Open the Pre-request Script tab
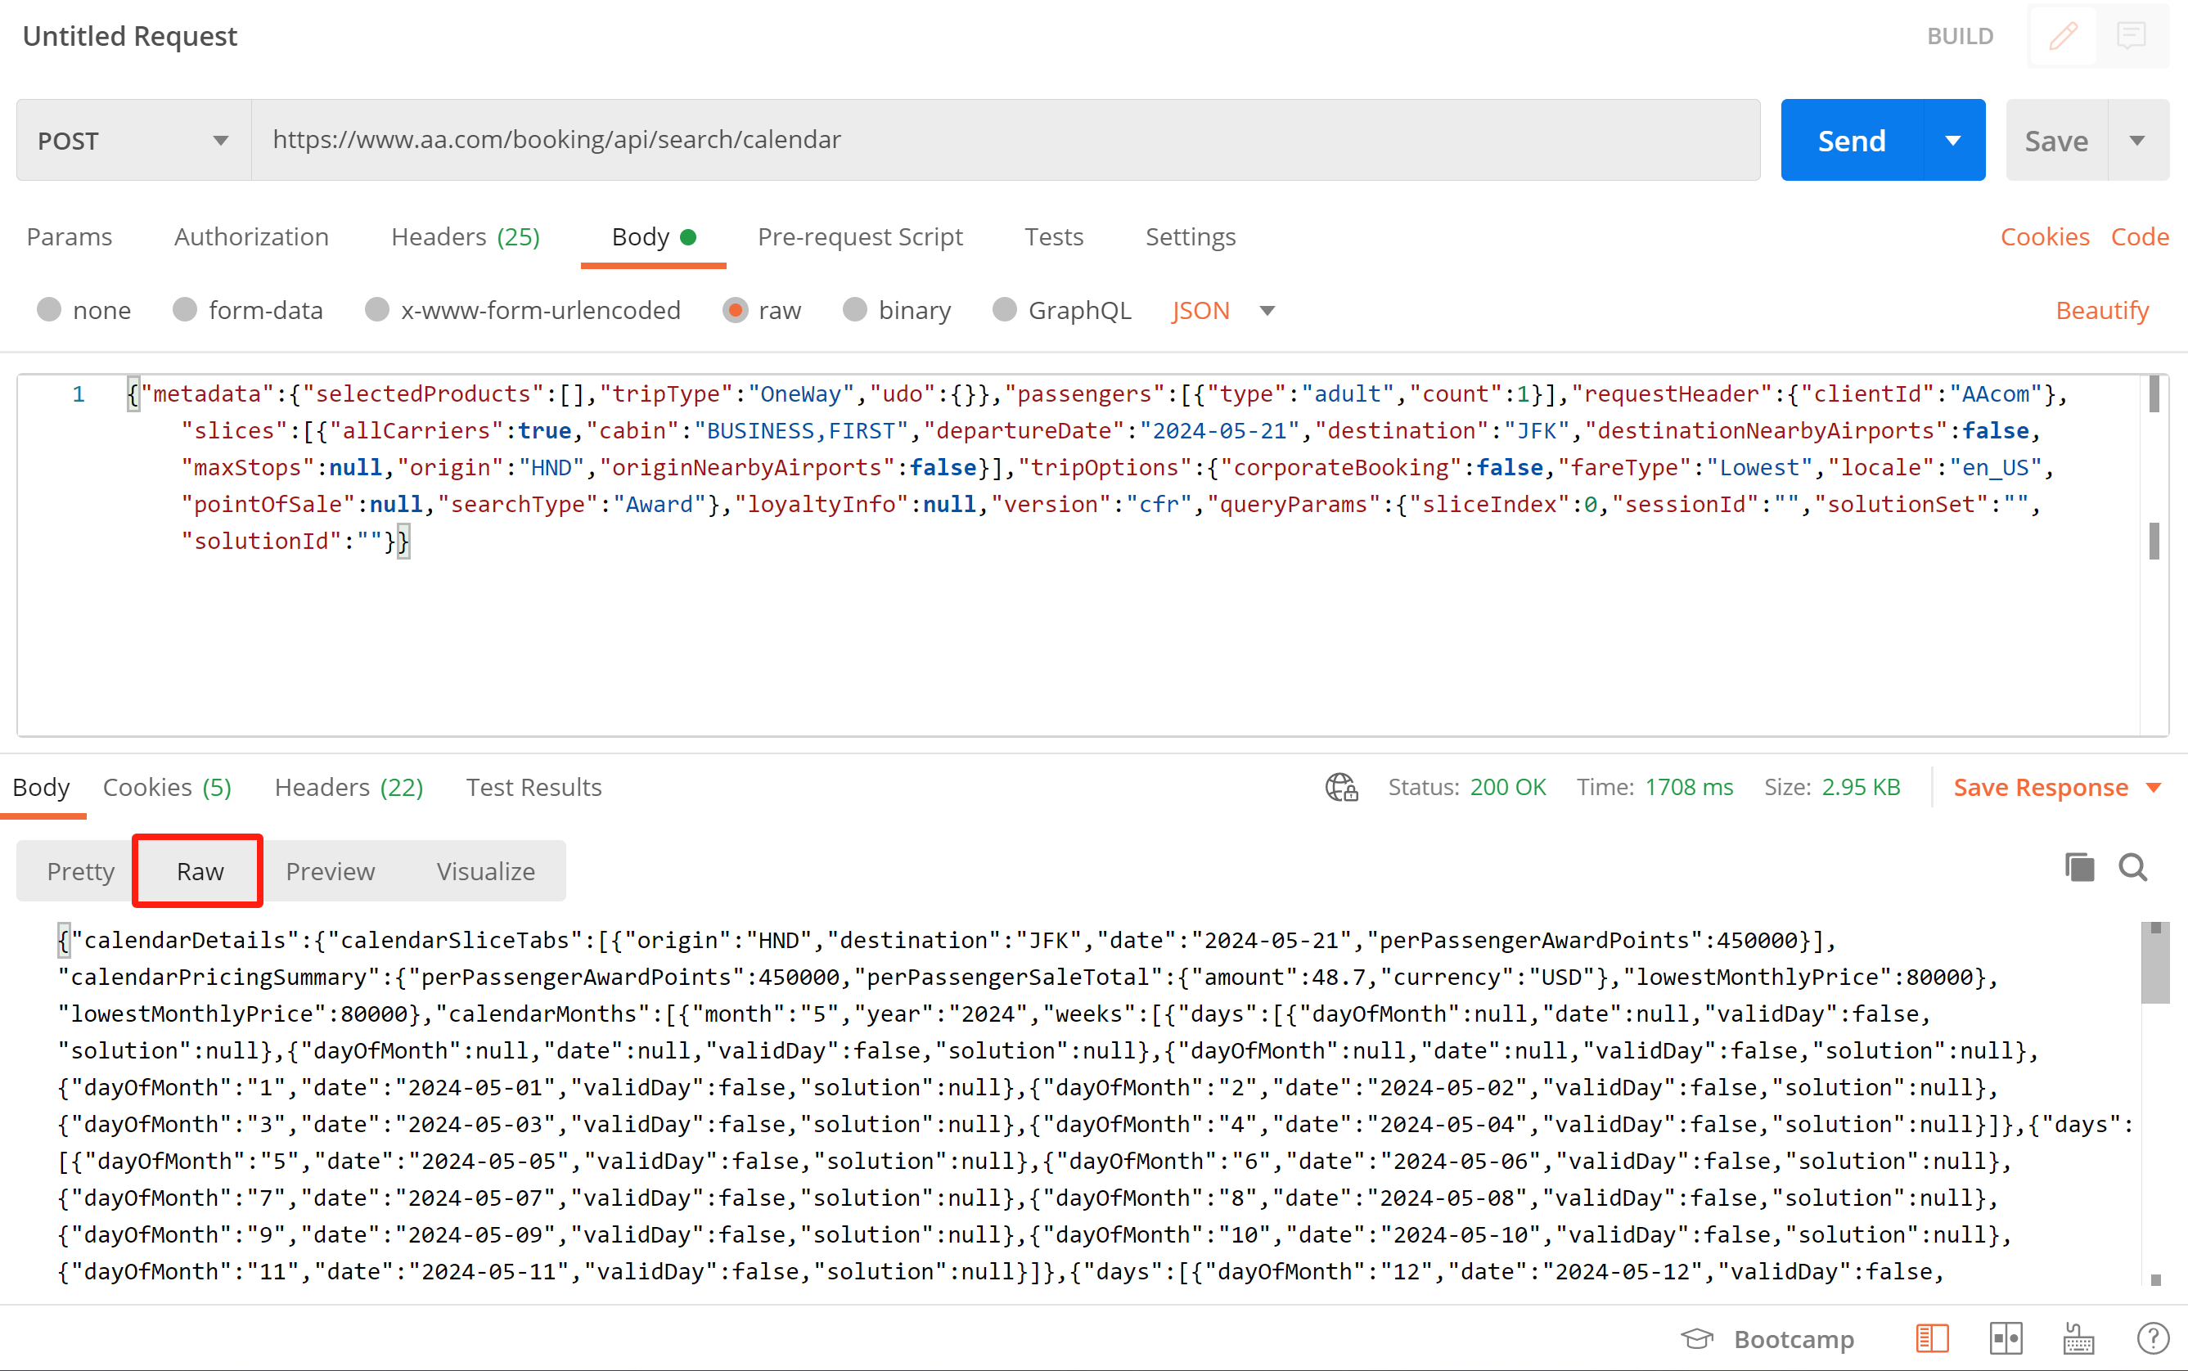Viewport: 2188px width, 1371px height. pos(860,236)
